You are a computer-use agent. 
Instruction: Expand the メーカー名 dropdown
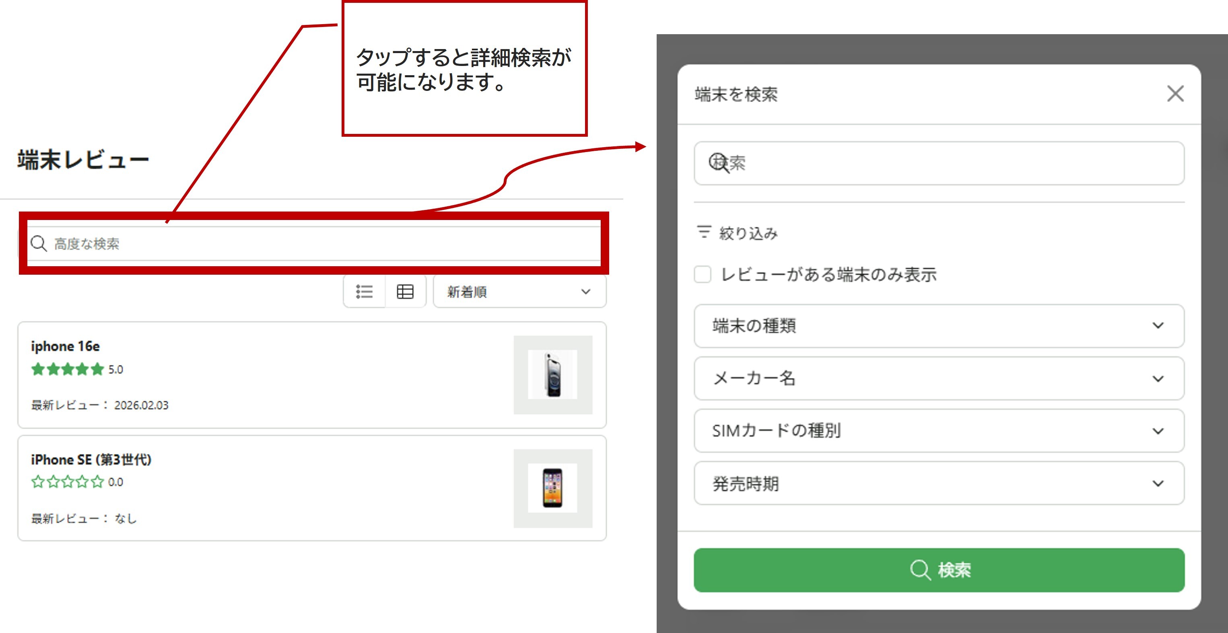tap(939, 378)
